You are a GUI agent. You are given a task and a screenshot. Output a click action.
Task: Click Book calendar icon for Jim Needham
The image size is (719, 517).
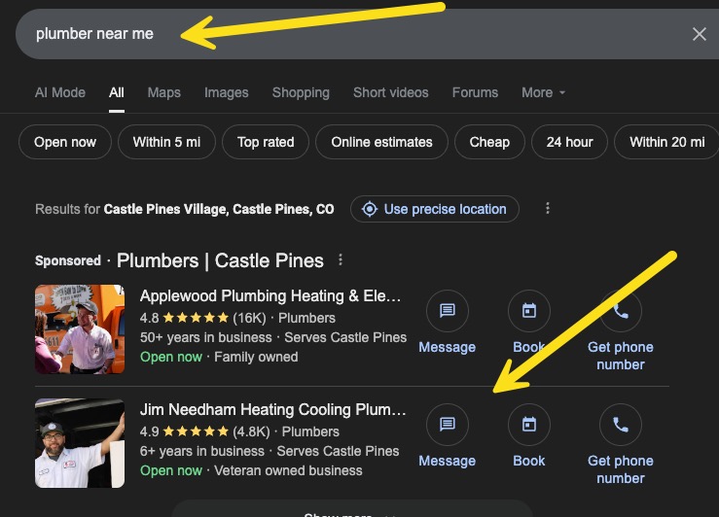[529, 425]
